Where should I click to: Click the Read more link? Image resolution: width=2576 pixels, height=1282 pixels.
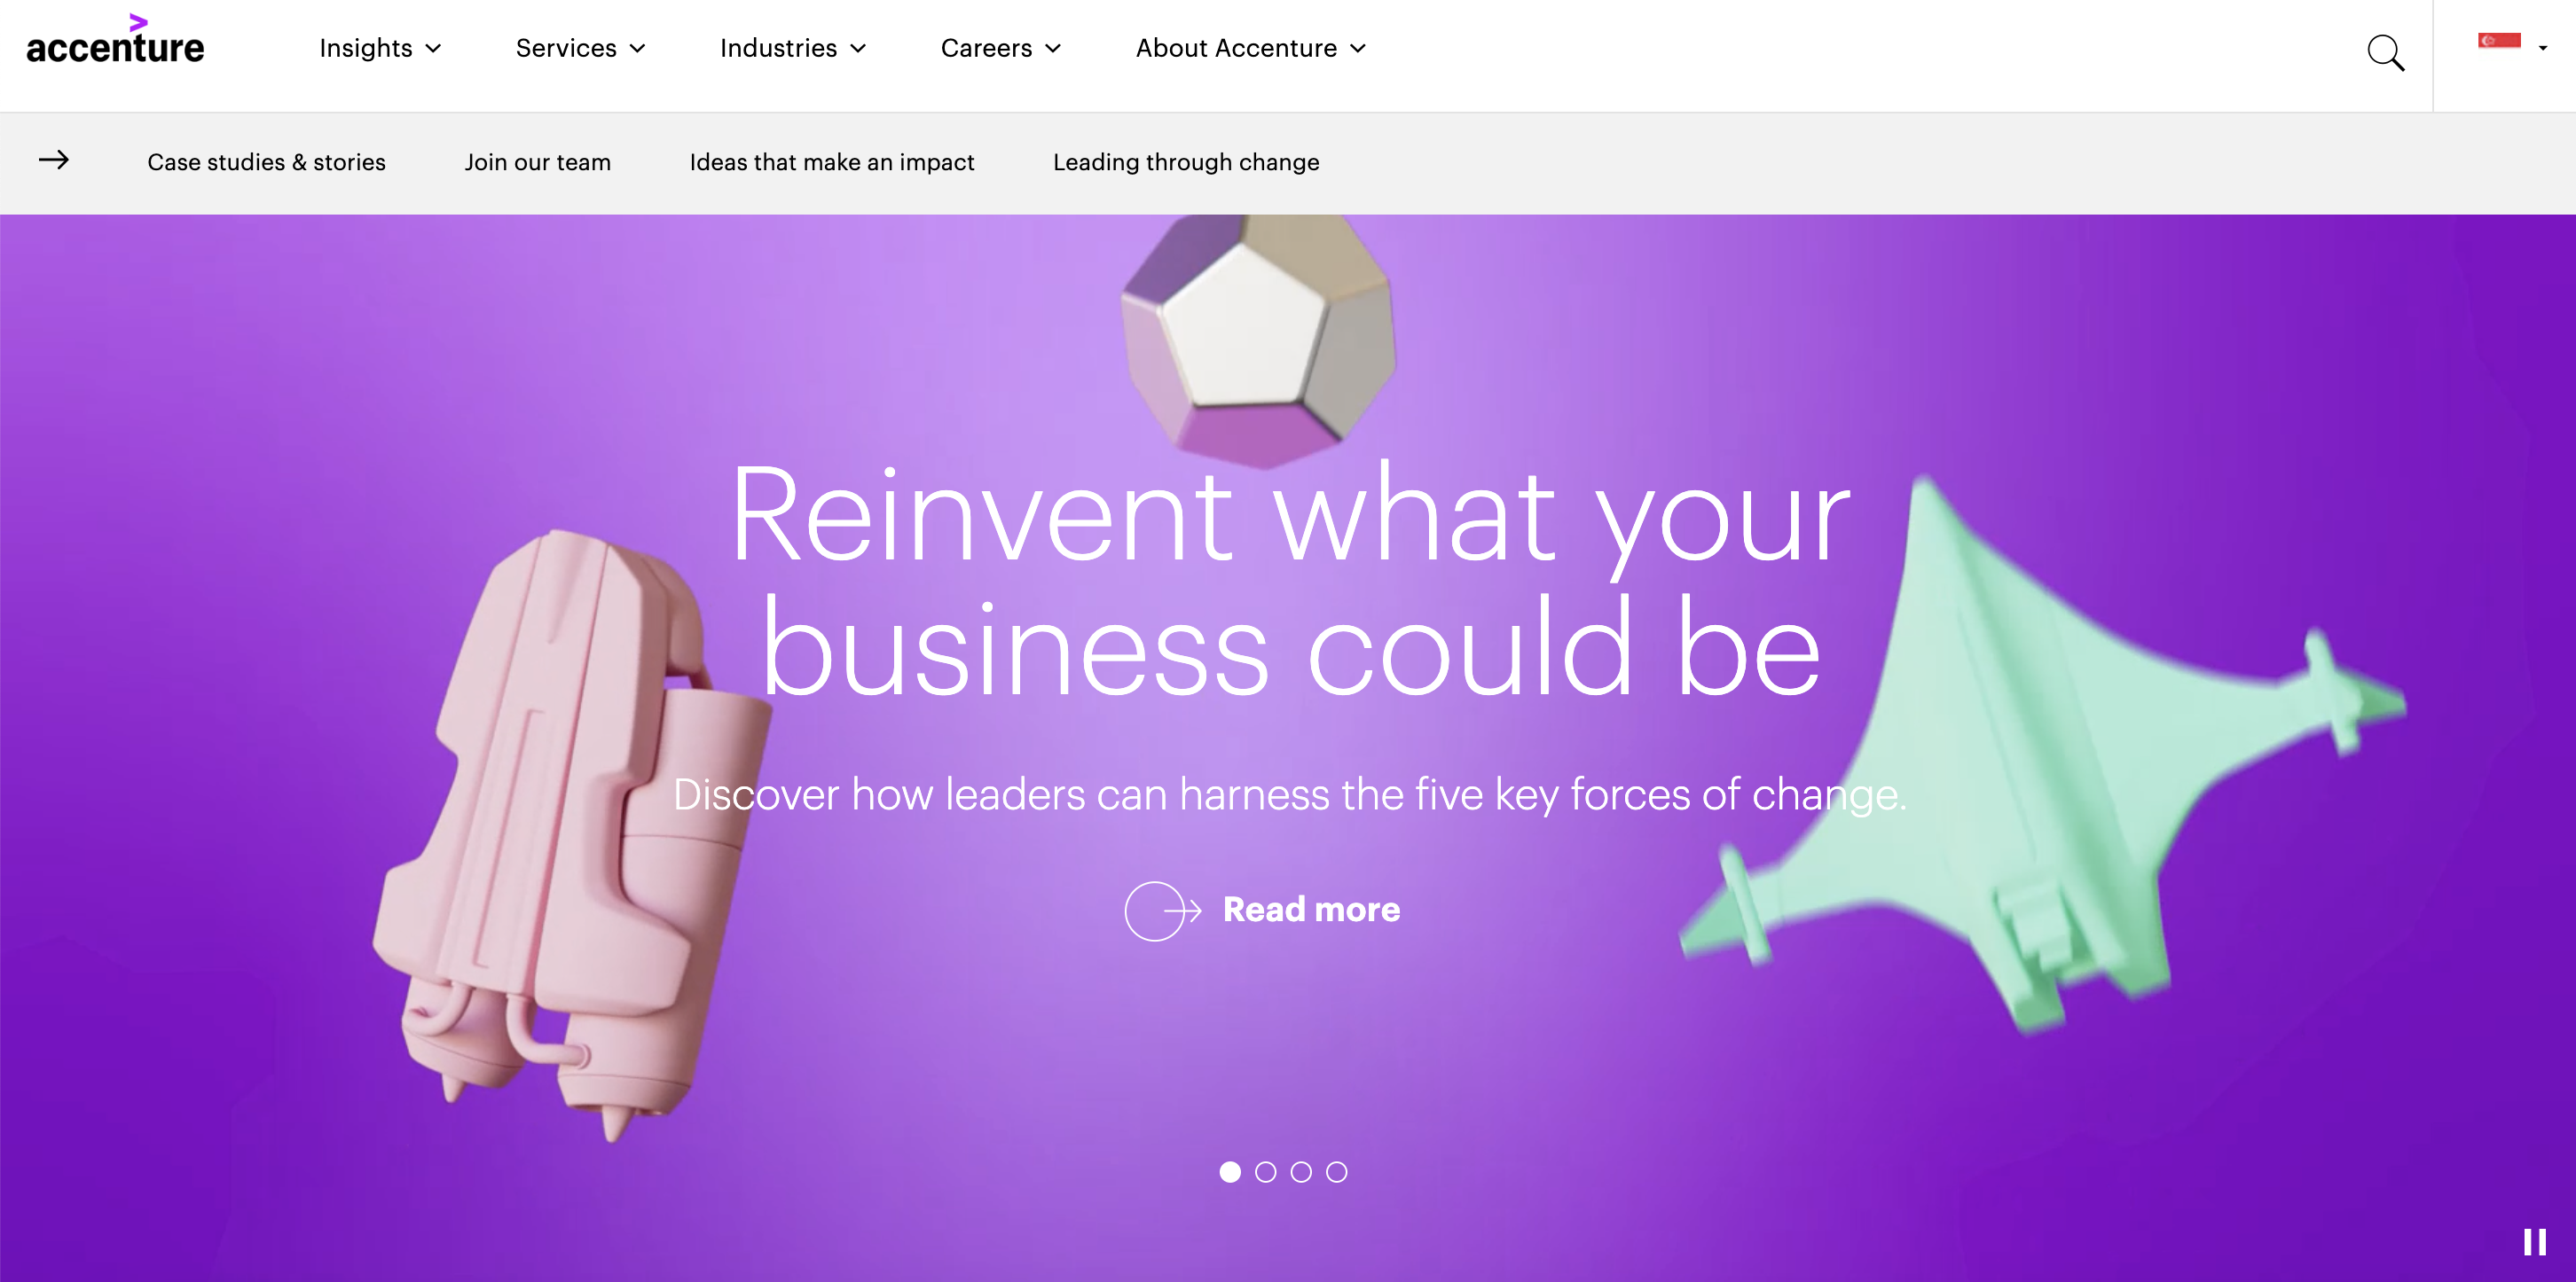click(x=1311, y=910)
